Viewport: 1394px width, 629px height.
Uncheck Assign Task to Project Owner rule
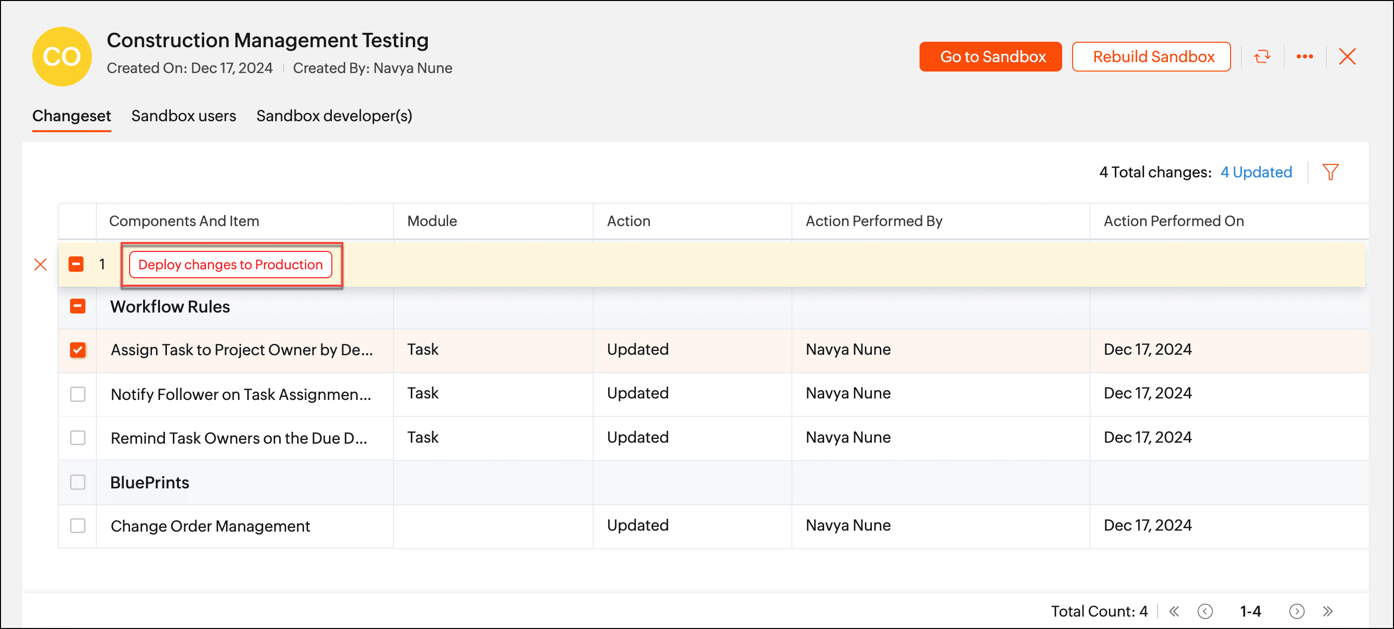(x=78, y=350)
